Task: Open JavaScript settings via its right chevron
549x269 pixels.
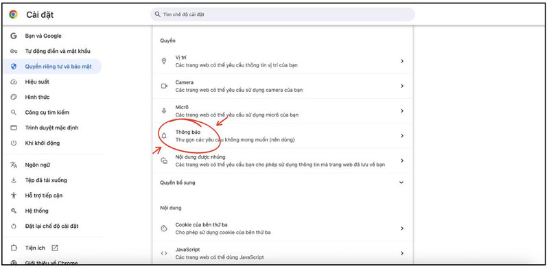Action: [402, 253]
